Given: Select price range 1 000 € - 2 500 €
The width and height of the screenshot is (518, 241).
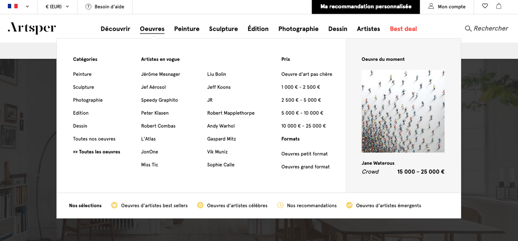Looking at the screenshot, I should click(x=301, y=87).
